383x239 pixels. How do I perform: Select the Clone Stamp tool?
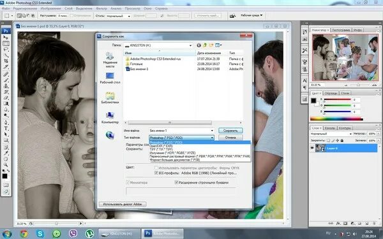(6, 86)
